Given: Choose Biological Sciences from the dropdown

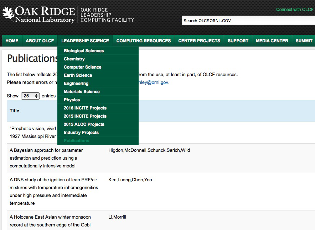Looking at the screenshot, I should [x=84, y=51].
